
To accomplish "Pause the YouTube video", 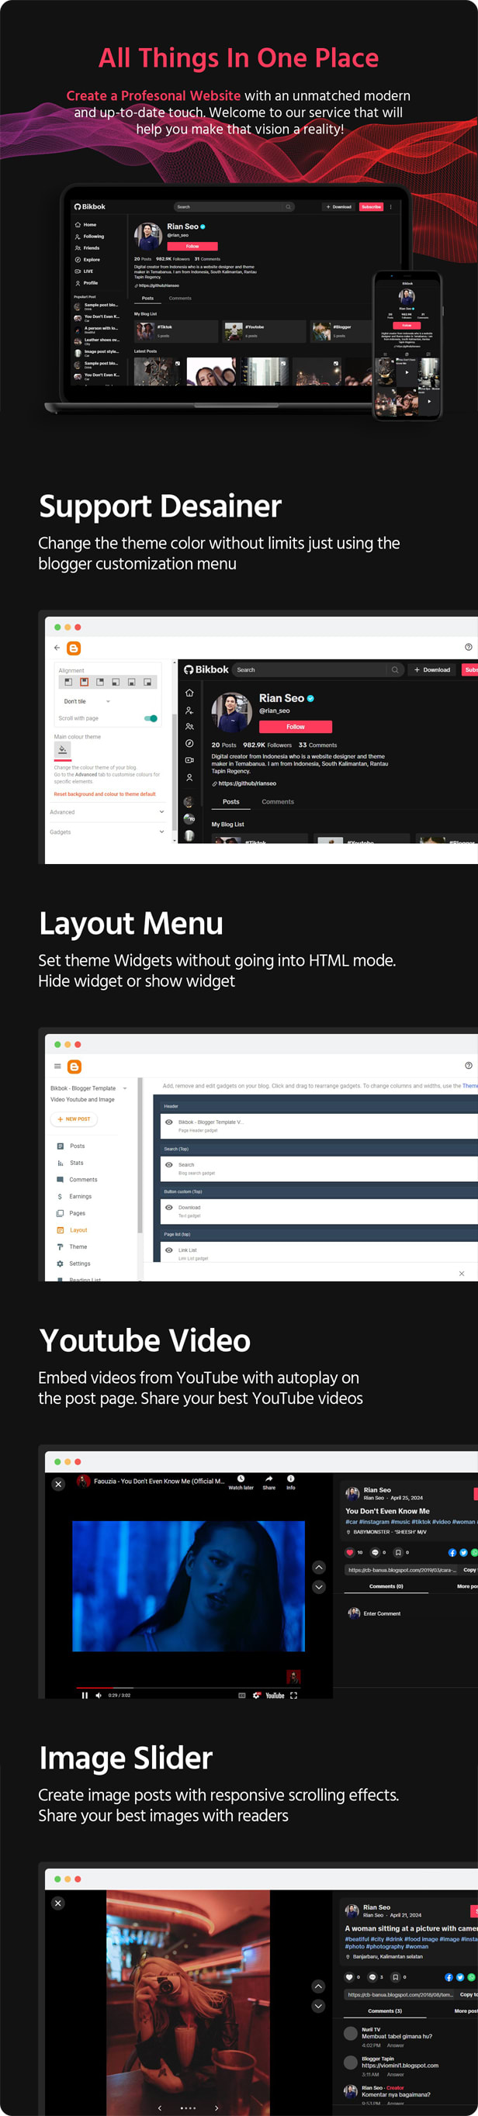I will (x=84, y=1695).
